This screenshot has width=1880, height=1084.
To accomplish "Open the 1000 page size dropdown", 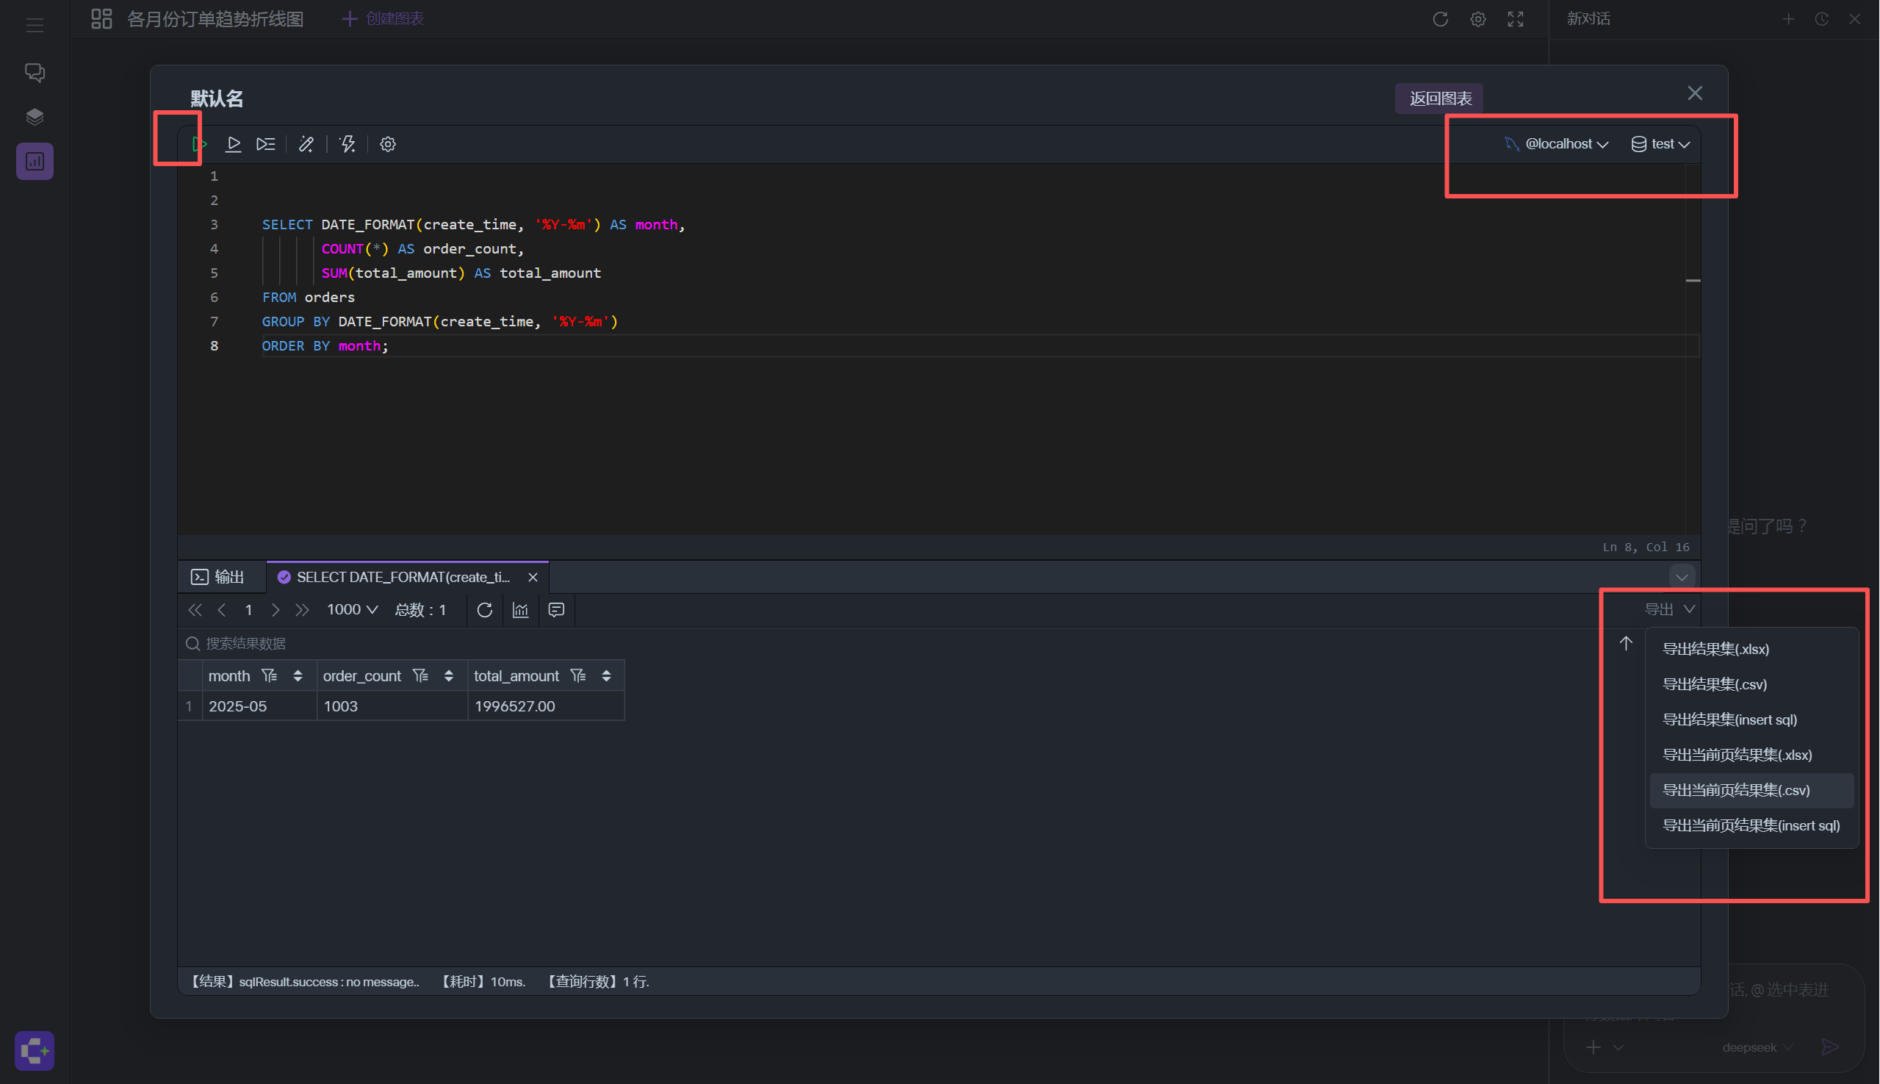I will (x=352, y=610).
